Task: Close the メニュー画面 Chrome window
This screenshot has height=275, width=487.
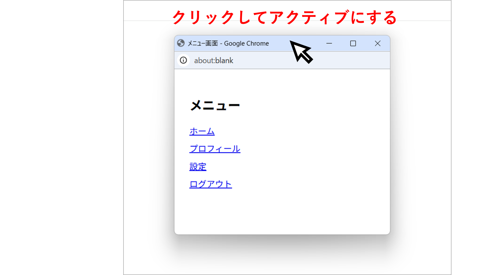Action: 377,43
